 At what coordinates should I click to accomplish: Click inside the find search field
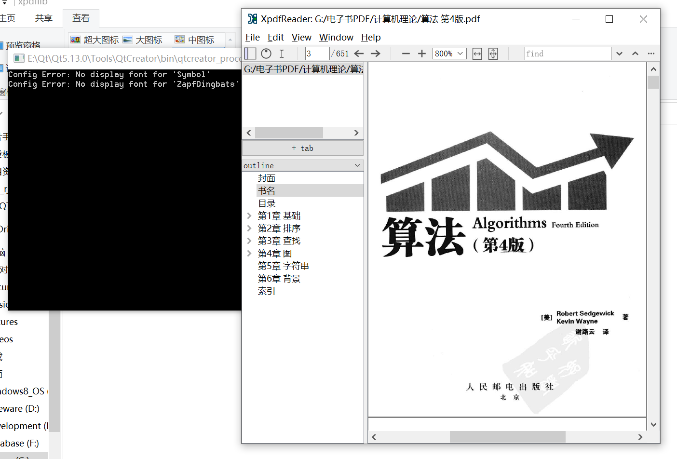tap(568, 54)
